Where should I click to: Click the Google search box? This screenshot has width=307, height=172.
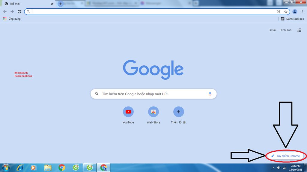click(153, 94)
